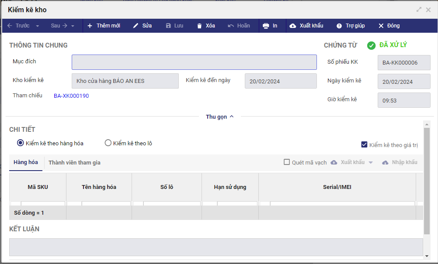Click the Kiểm kê đến ngày date field
The width and height of the screenshot is (438, 264).
tap(281, 81)
